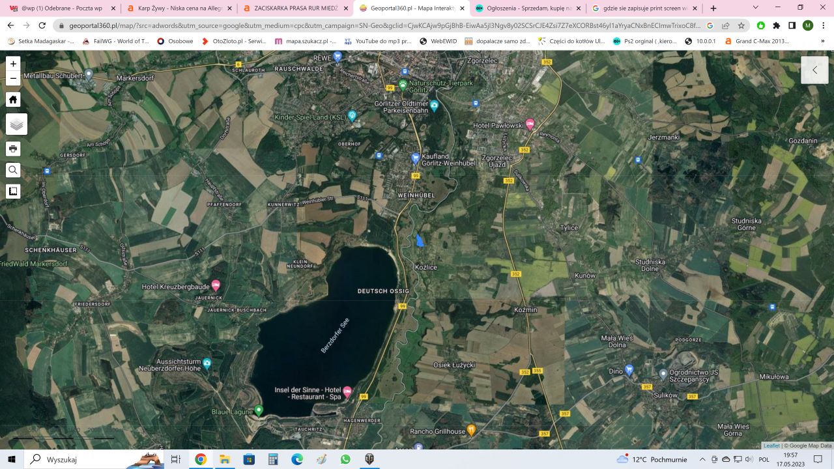Open the tab search dropdown chevron
This screenshot has width=834, height=469.
tap(755, 8)
